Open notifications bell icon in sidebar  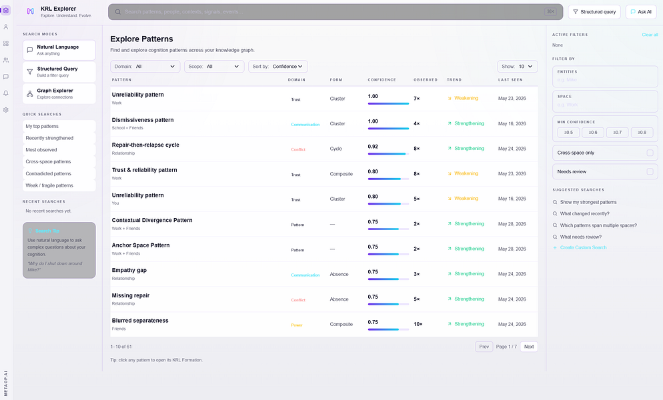(5, 93)
